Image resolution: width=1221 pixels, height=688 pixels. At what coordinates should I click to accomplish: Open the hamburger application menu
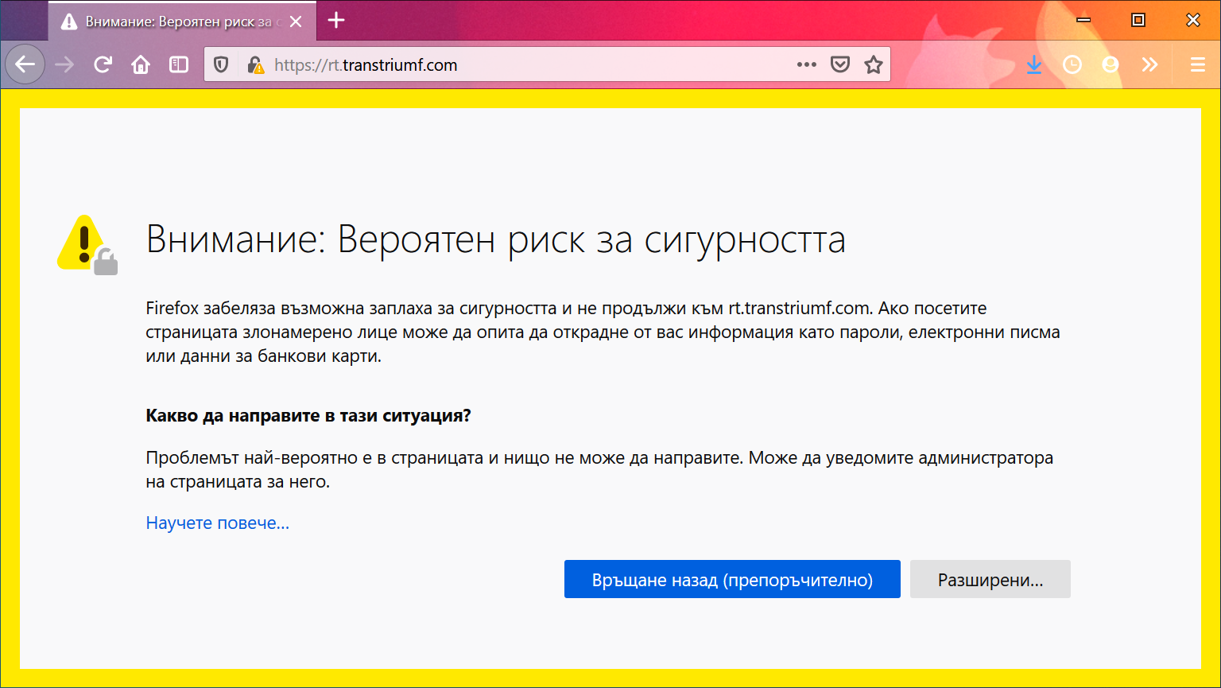(x=1198, y=64)
